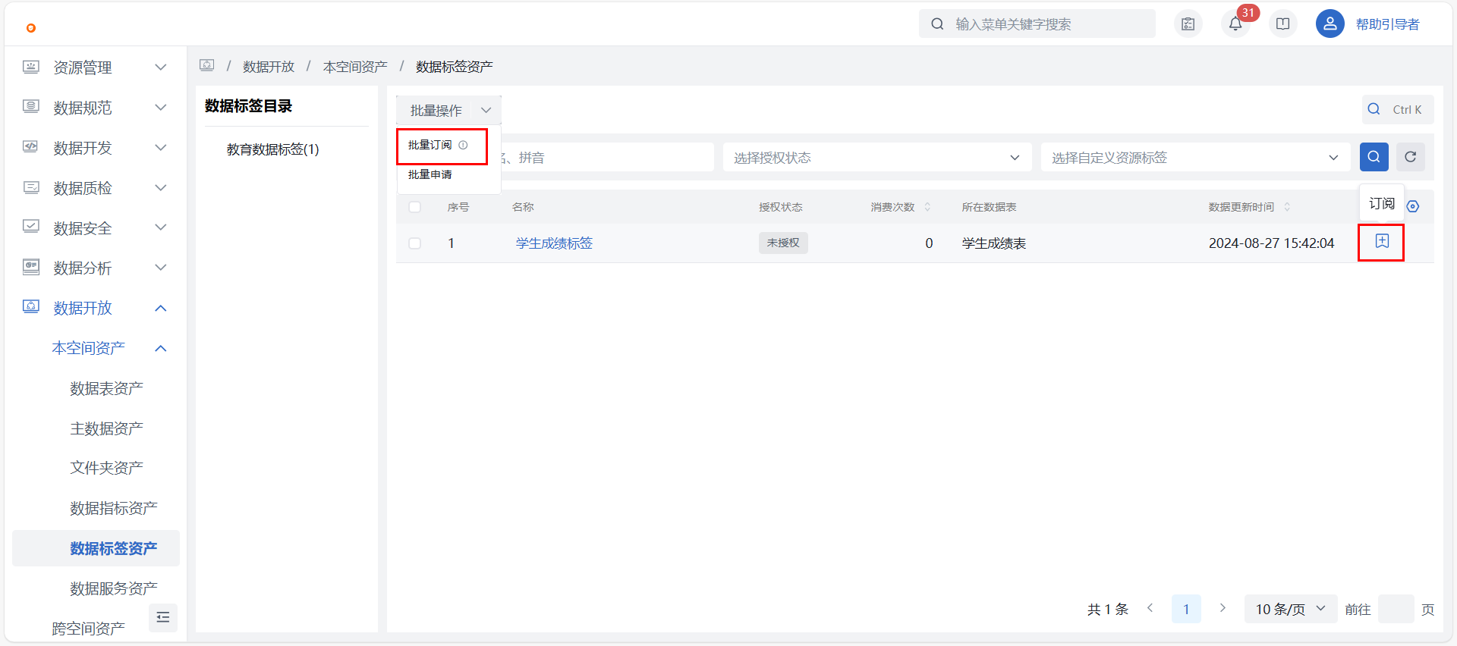Open the 选择自定义资源标签 dropdown

1195,157
